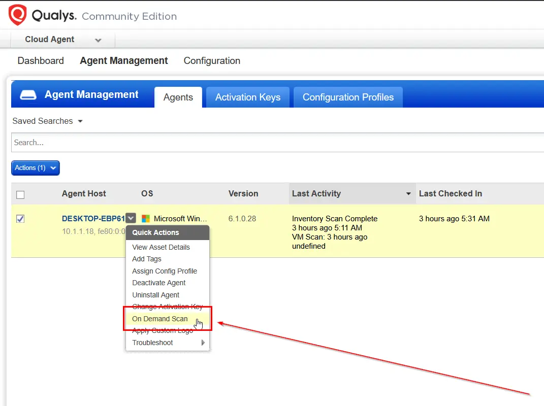Open the Configuration section
This screenshot has width=544, height=406.
pos(212,61)
